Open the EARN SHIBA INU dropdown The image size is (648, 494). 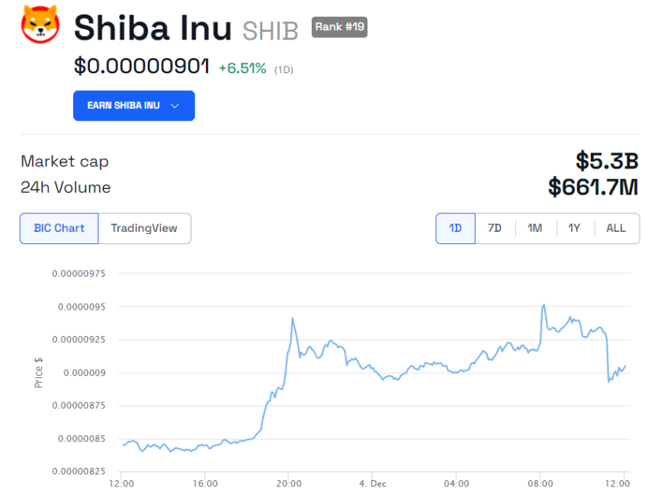pos(133,105)
